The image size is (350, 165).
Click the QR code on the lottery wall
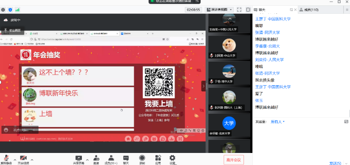tap(159, 82)
